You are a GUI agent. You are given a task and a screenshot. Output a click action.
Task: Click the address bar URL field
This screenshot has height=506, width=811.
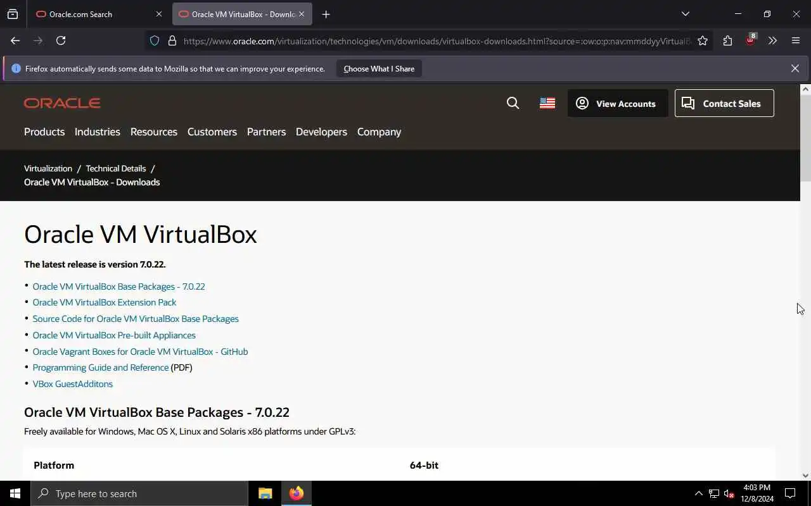click(x=437, y=40)
